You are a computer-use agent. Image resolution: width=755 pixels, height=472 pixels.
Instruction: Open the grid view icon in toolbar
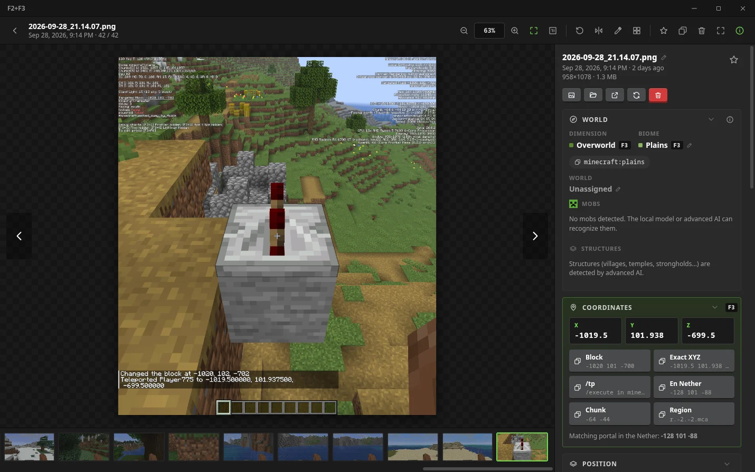[637, 31]
